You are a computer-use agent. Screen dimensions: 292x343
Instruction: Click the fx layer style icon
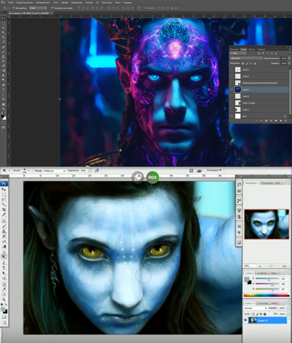pyautogui.click(x=262, y=121)
